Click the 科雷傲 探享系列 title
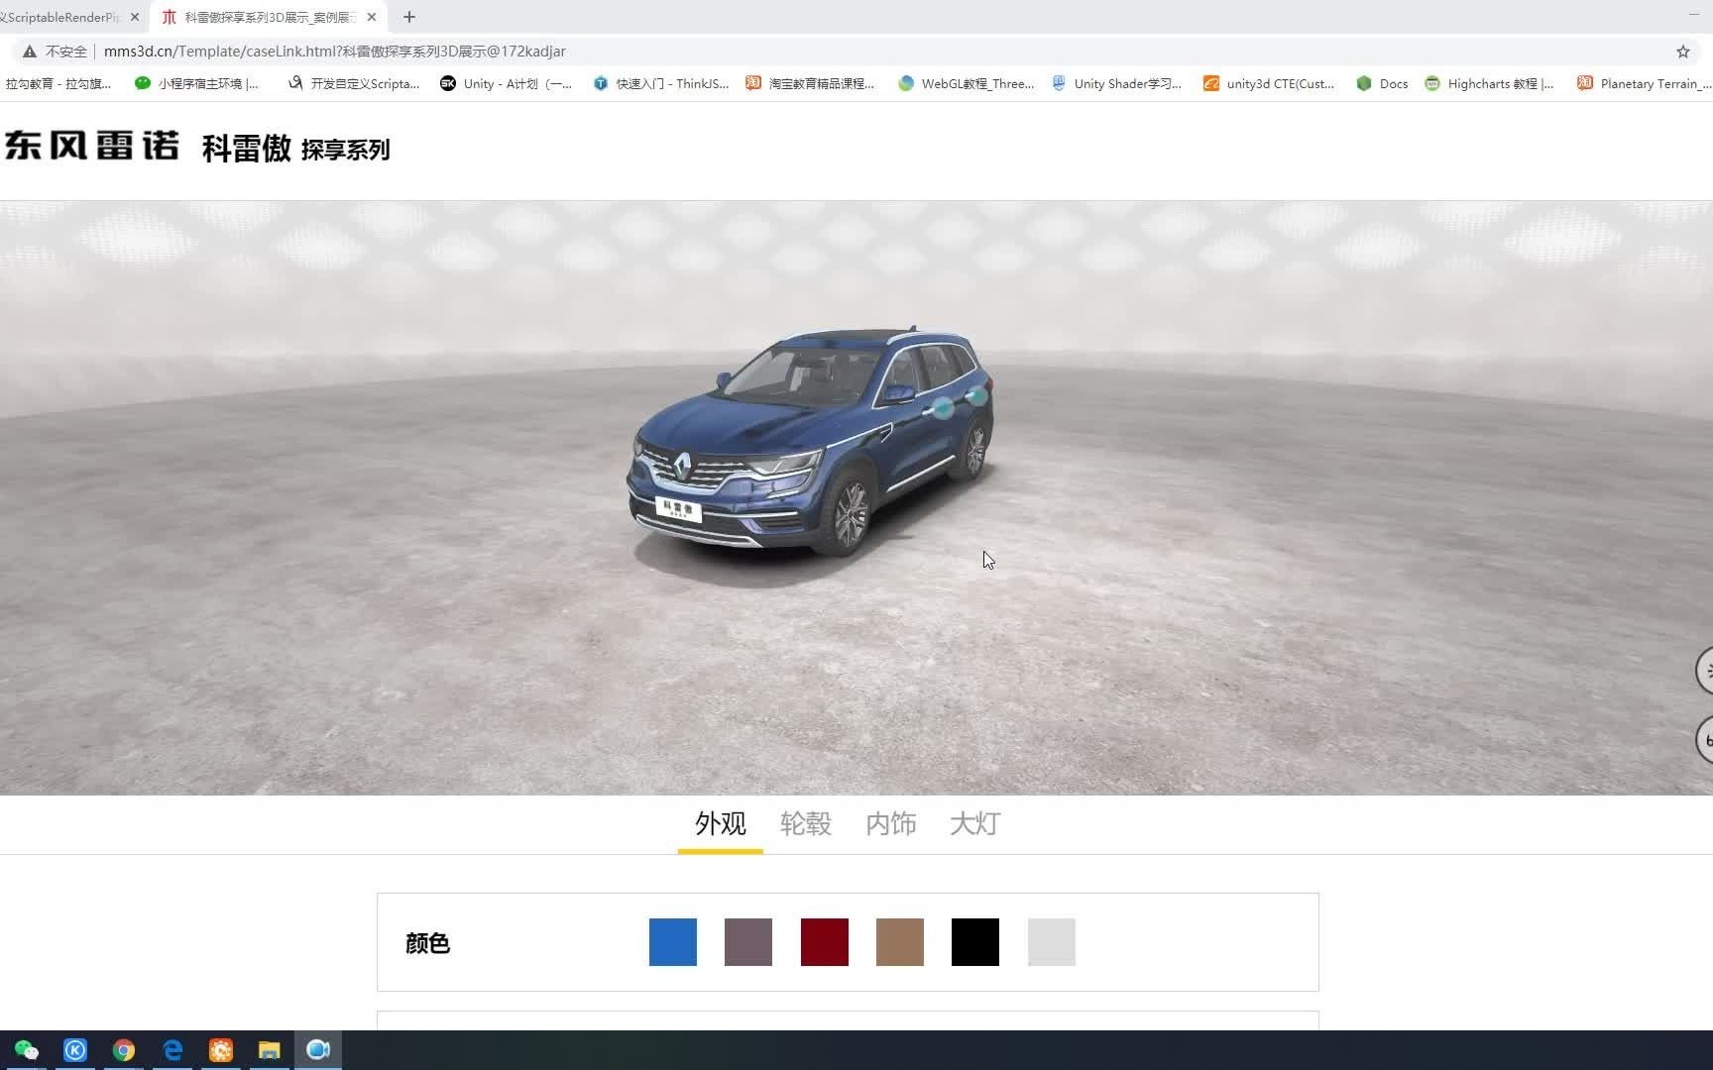1713x1070 pixels. [x=295, y=149]
